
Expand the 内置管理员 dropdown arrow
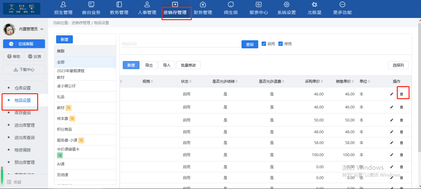[42, 29]
